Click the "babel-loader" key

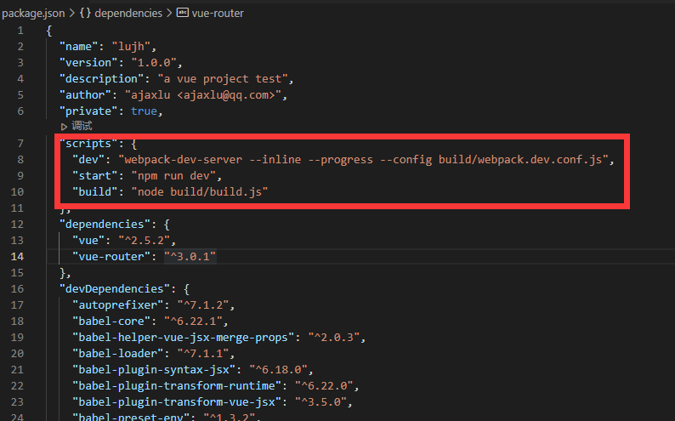tap(118, 354)
